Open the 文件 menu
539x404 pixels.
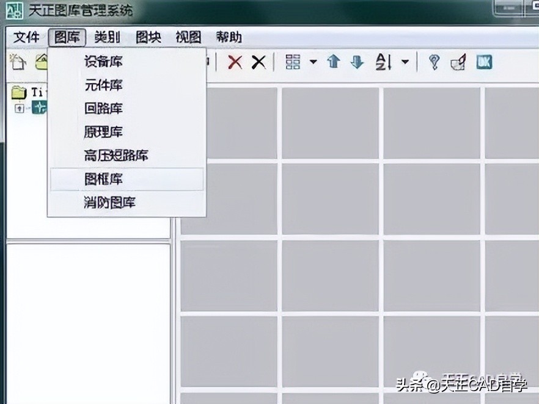pos(25,37)
